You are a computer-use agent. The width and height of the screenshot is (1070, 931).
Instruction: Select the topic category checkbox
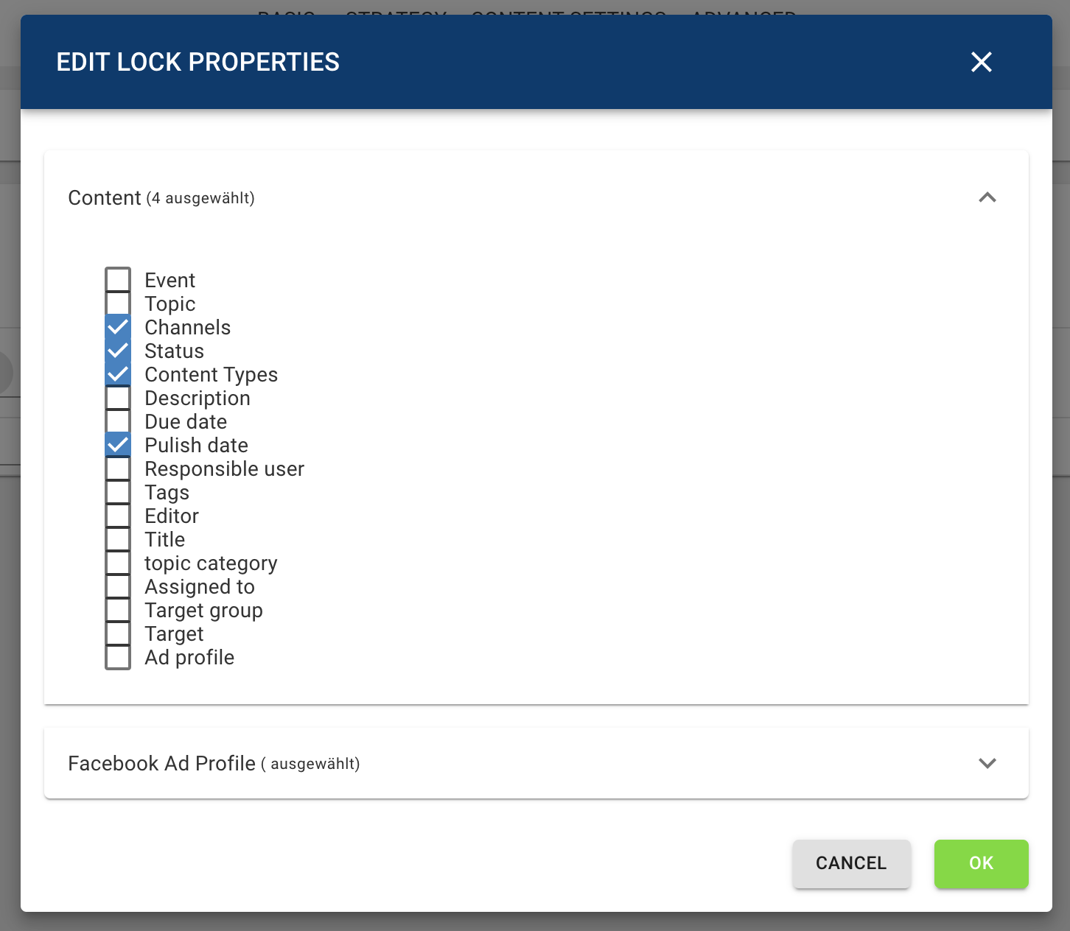tap(118, 563)
